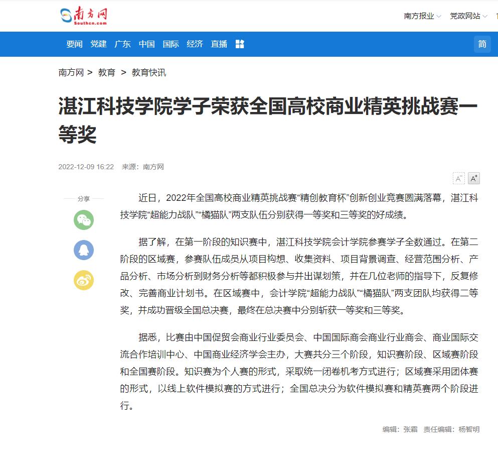Share article via WeChat icon

pyautogui.click(x=84, y=219)
